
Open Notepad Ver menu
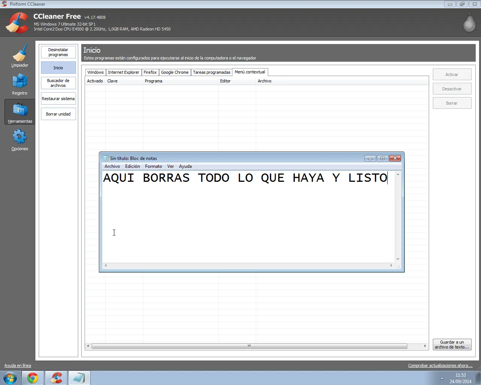click(170, 166)
